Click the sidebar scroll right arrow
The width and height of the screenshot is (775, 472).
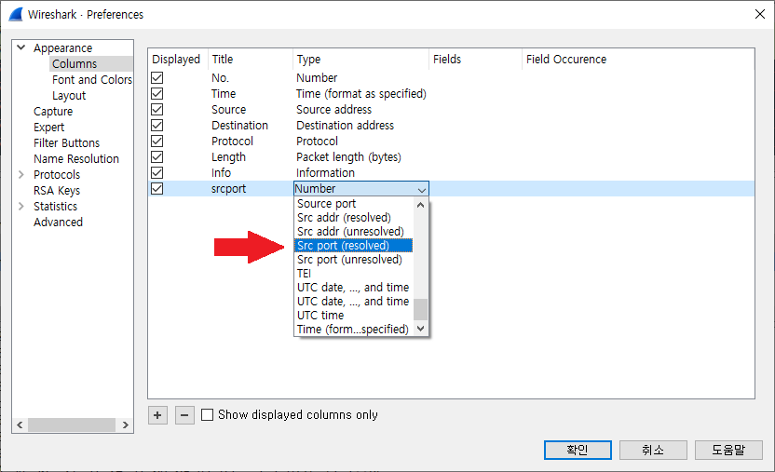(125, 425)
